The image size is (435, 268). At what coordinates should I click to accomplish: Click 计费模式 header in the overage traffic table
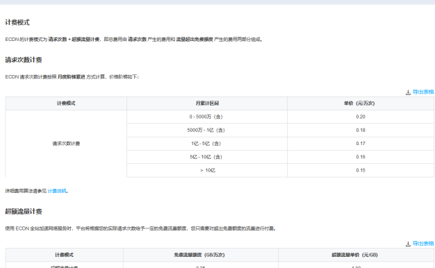[65, 255]
